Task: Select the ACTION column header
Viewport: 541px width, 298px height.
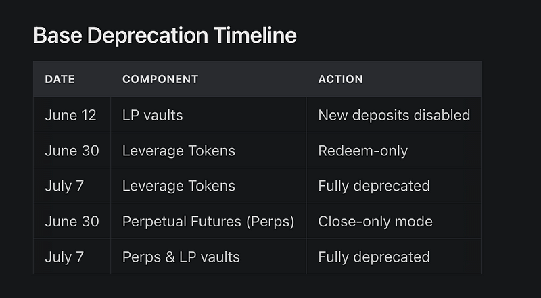Action: pos(340,79)
